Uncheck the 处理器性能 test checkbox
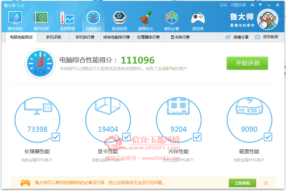 [x=56, y=137]
